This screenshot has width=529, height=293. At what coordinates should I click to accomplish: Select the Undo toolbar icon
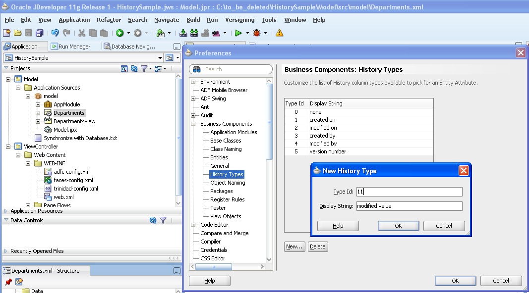[55, 33]
